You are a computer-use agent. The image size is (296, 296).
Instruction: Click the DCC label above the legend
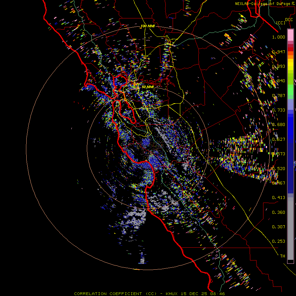(x=289, y=20)
